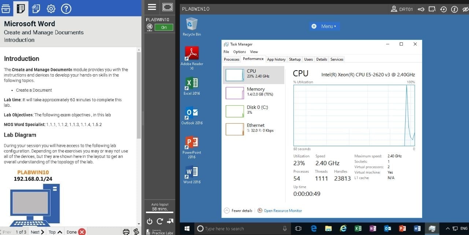Toggle fullscreen view of the lab device
This screenshot has width=469, height=235.
pos(167,7)
